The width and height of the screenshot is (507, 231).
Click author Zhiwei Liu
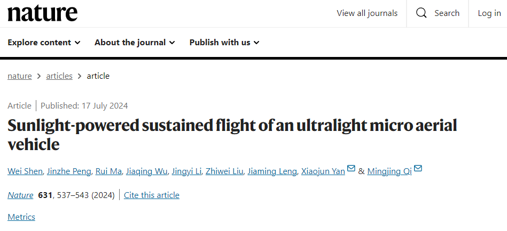pos(224,171)
